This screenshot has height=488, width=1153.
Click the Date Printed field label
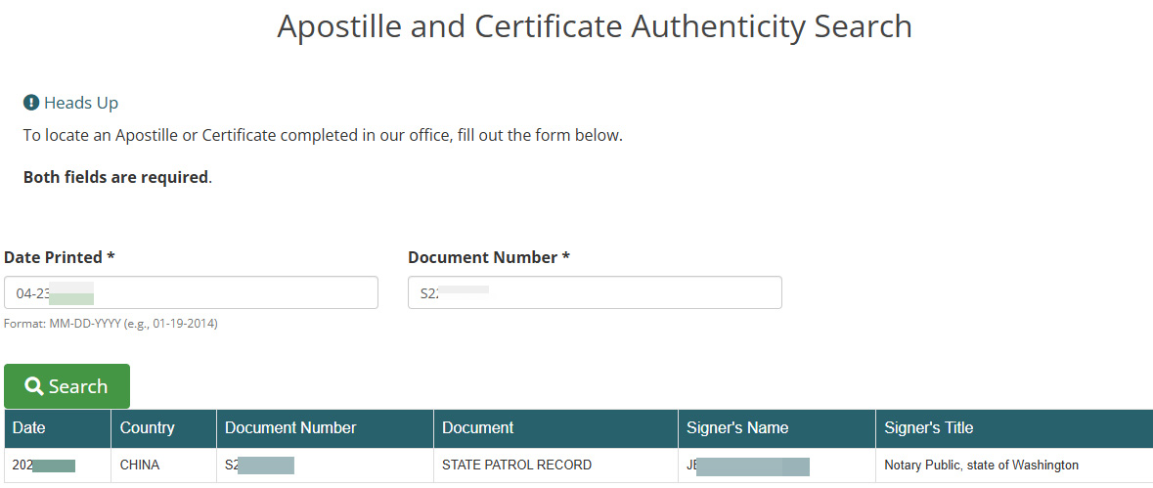[x=60, y=257]
